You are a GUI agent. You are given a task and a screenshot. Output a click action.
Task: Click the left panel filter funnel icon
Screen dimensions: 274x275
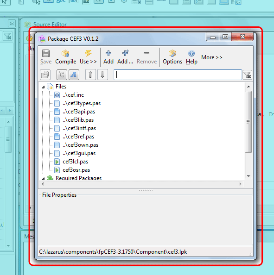(7, 36)
